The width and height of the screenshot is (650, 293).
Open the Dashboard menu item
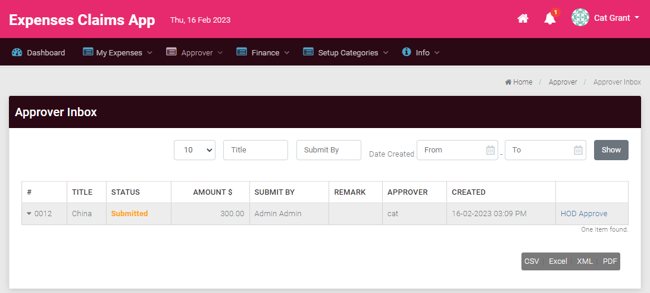click(39, 53)
